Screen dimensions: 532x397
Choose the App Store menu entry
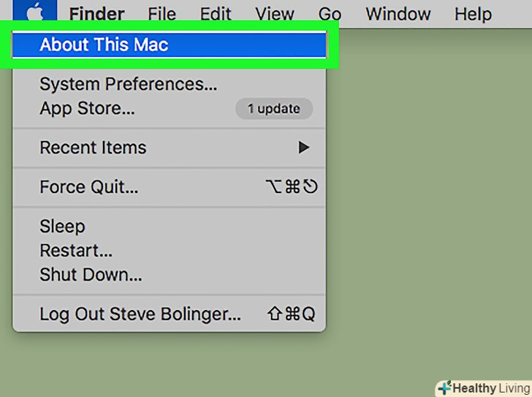[87, 109]
